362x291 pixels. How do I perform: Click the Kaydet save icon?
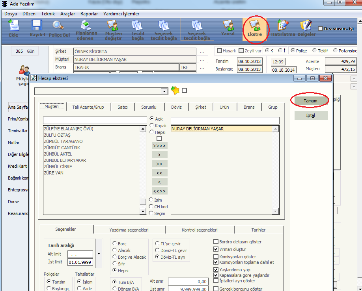click(x=37, y=28)
